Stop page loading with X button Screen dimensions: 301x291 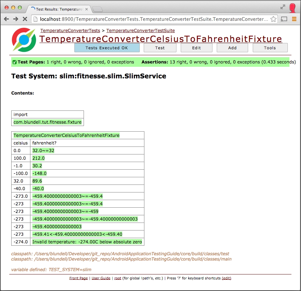[25, 19]
